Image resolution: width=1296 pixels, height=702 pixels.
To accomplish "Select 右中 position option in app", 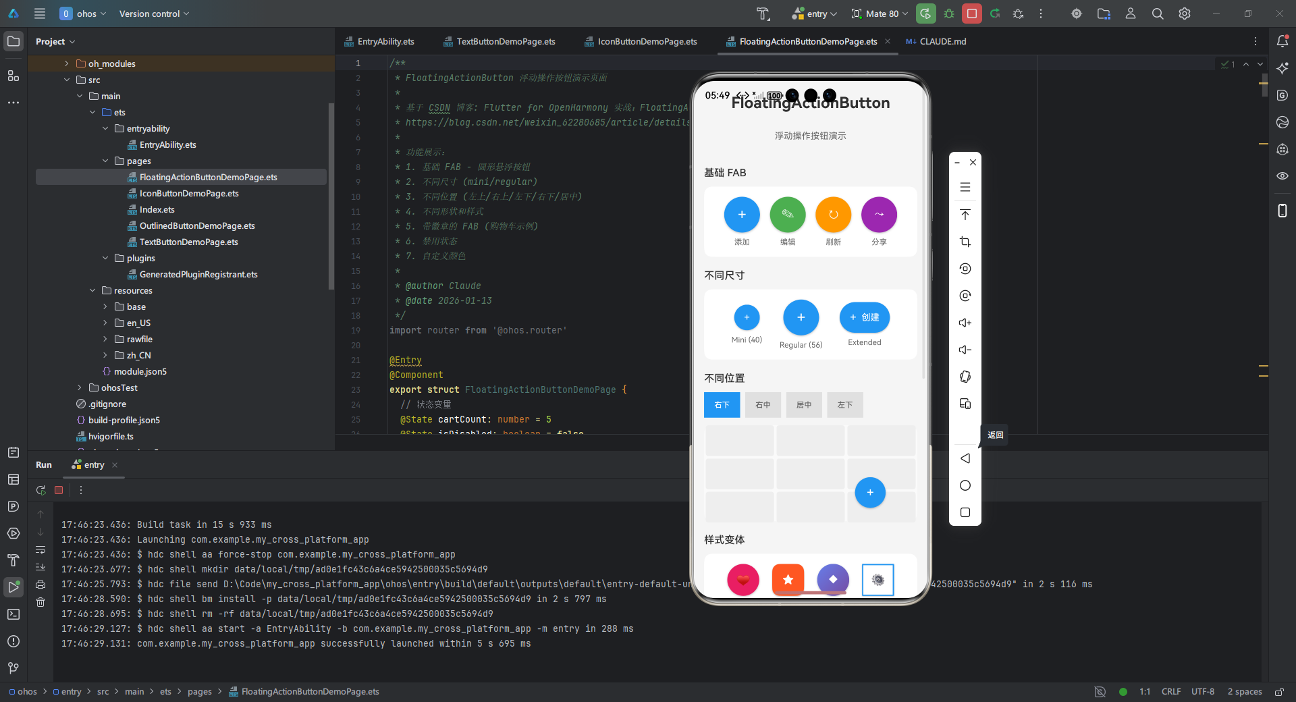I will pos(763,405).
